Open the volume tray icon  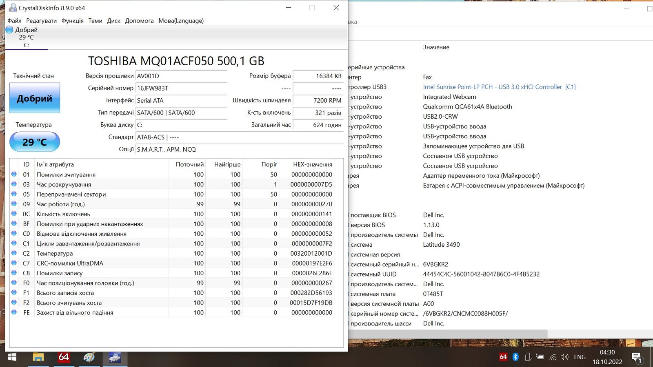click(x=564, y=357)
